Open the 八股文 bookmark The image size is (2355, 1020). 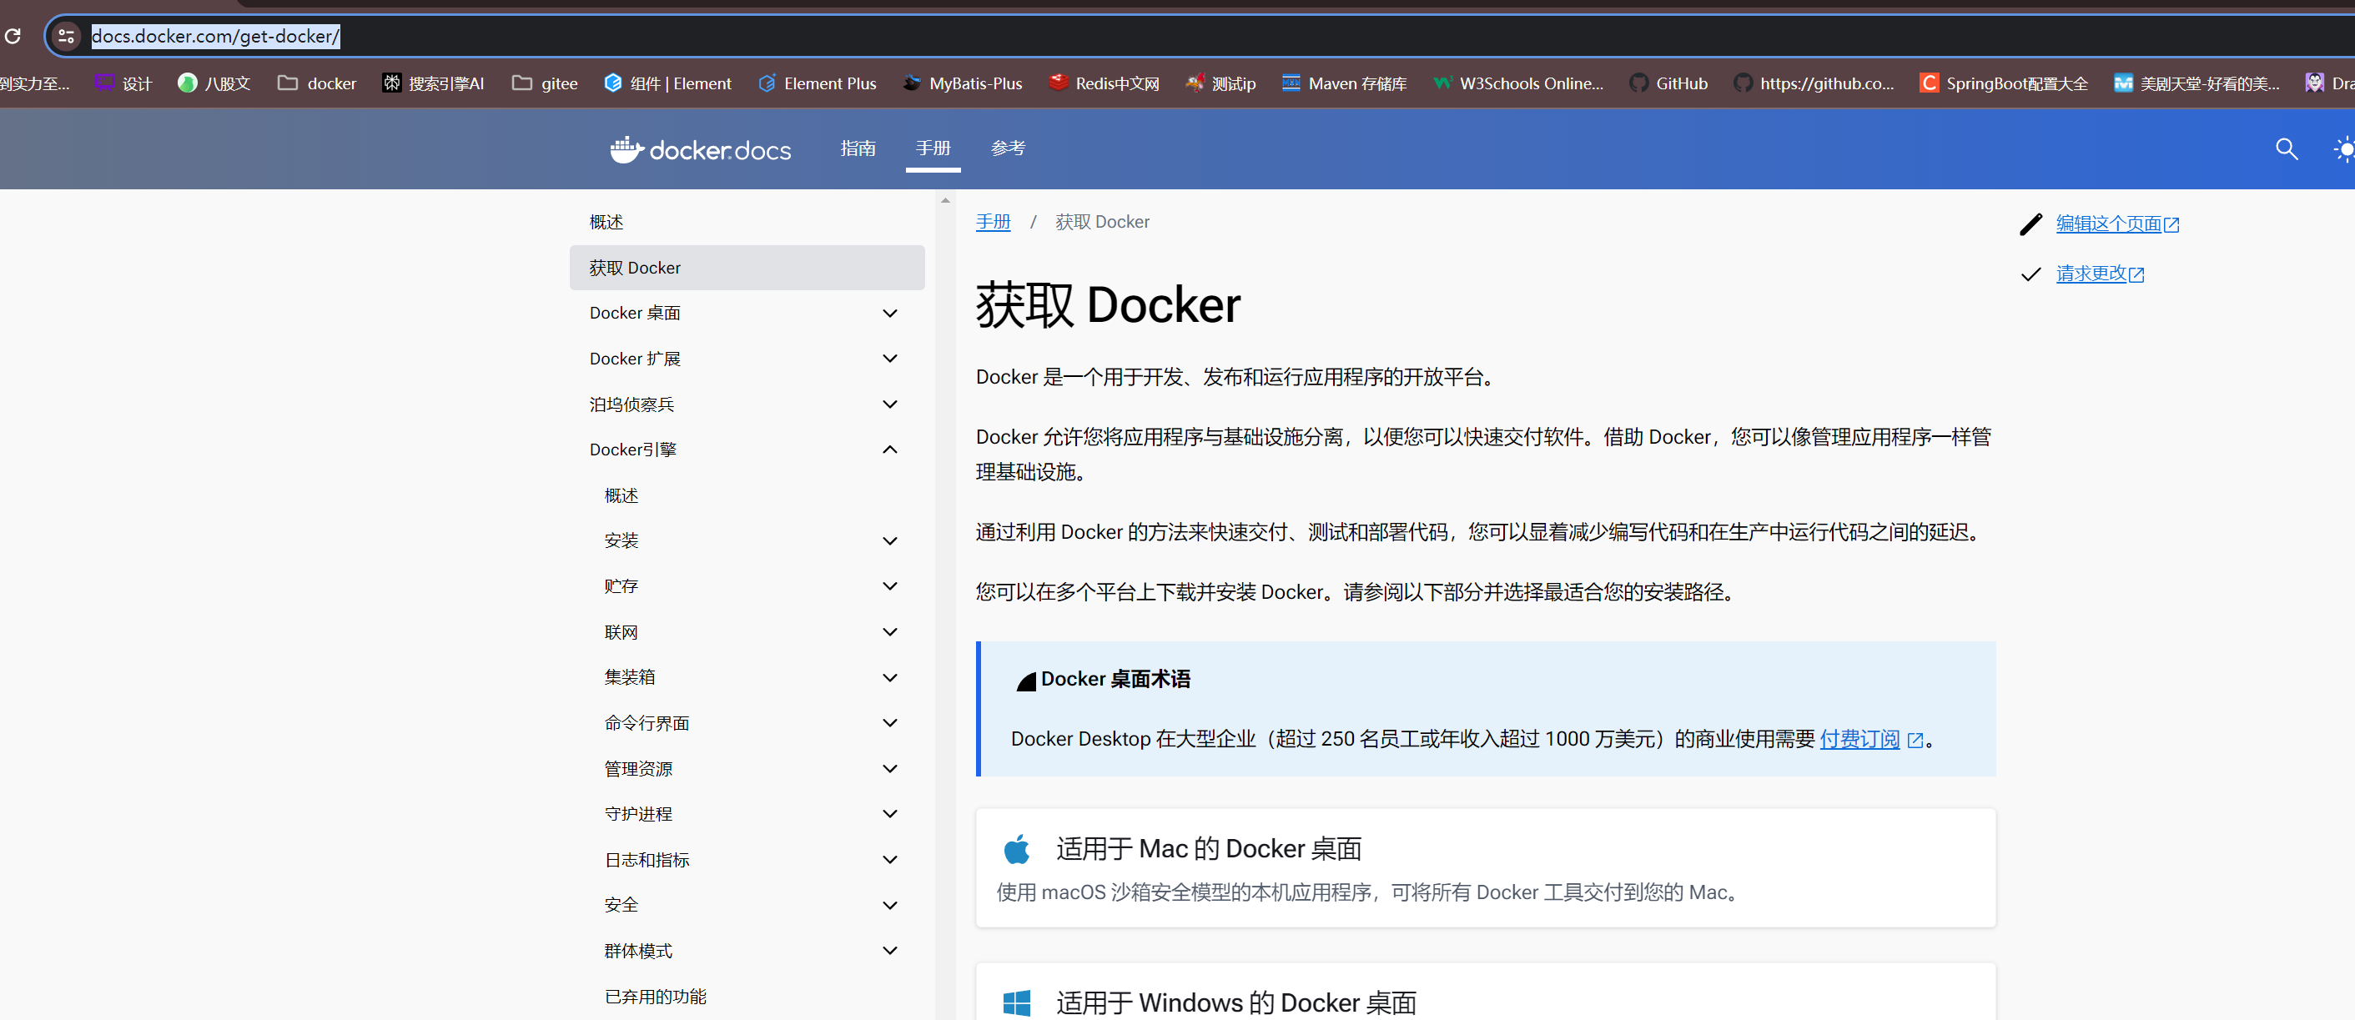214,83
